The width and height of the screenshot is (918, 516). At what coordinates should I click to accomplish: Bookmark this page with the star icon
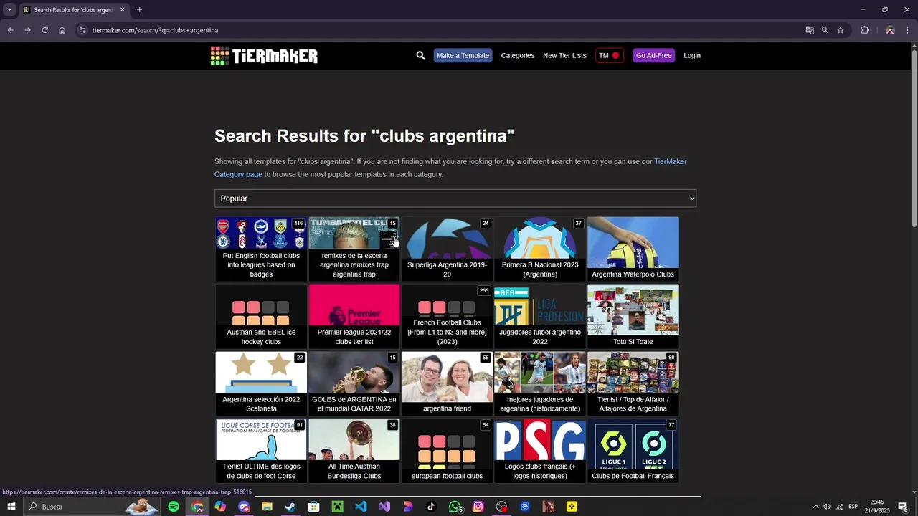pyautogui.click(x=841, y=30)
